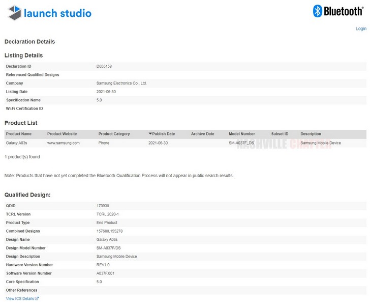
Task: Click the Core Specification label
Action: tap(22, 282)
